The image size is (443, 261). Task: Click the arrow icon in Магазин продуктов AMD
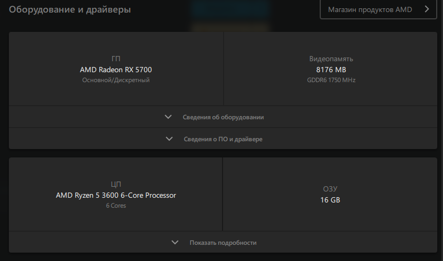pos(427,9)
